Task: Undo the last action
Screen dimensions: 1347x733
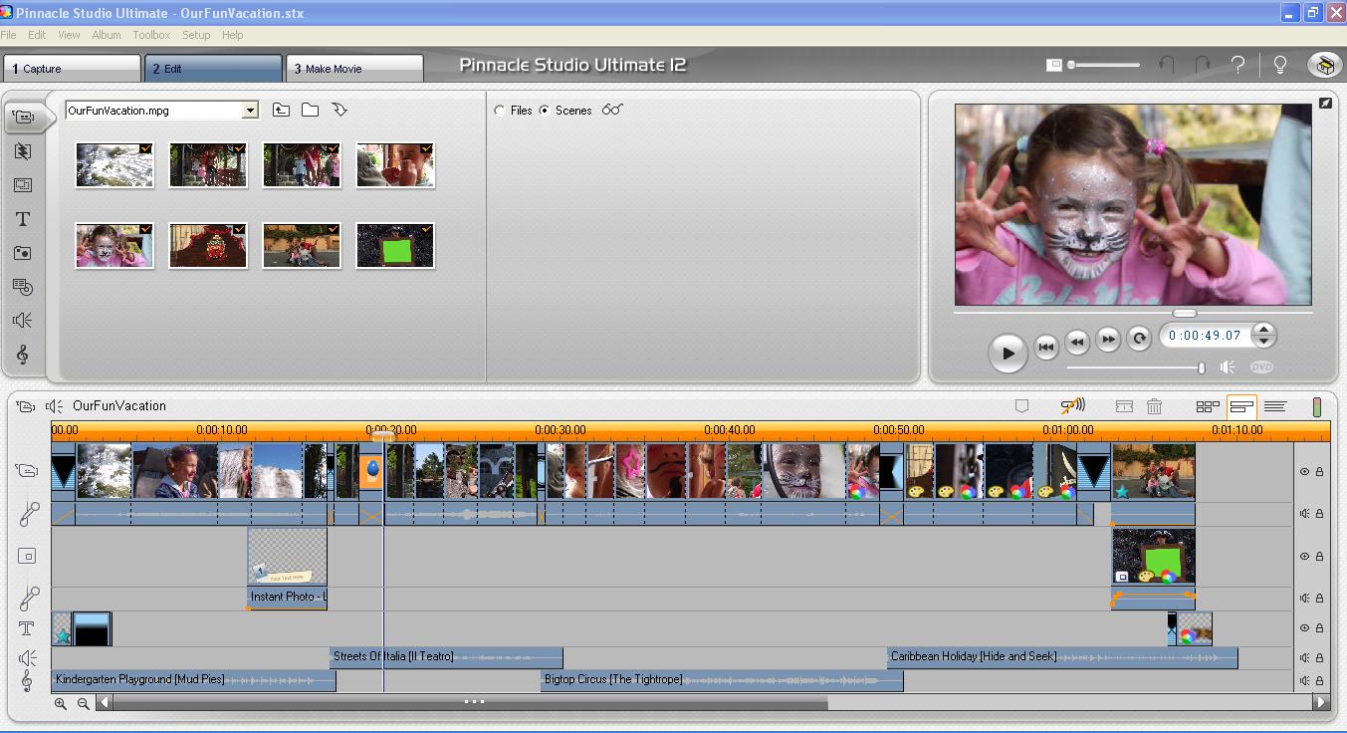Action: click(x=1167, y=66)
